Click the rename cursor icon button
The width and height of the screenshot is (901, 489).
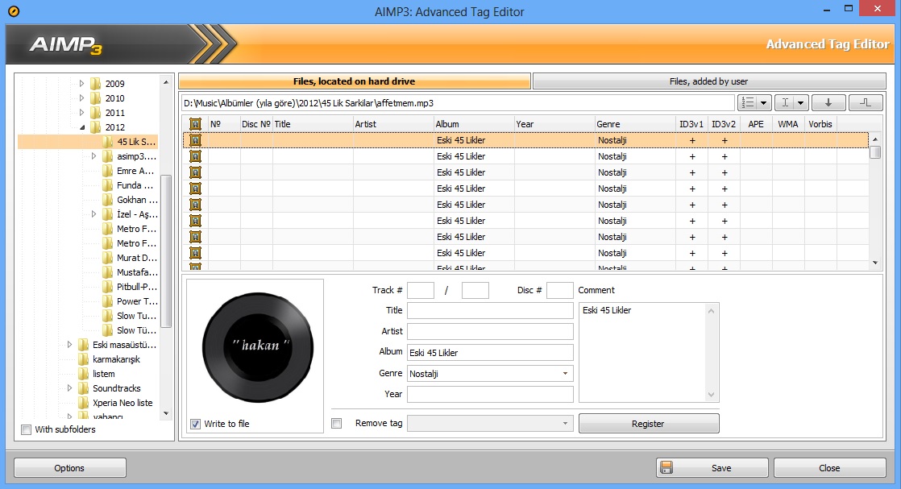785,103
